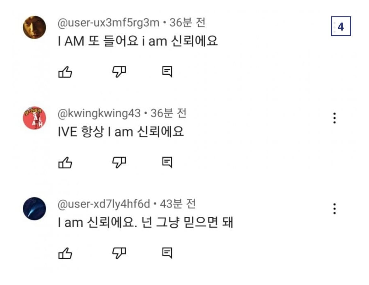This screenshot has height=285, width=369.
Task: Open options menu for @user-xd7ly4hf6d comment
Action: (334, 208)
